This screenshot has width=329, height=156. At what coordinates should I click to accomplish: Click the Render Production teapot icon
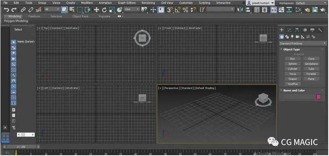pyautogui.click(x=323, y=10)
